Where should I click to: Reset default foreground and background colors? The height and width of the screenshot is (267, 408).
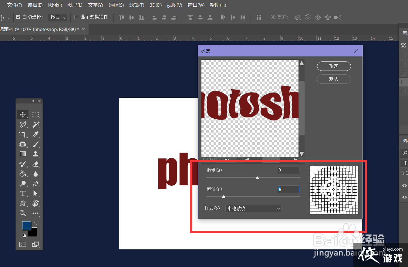pyautogui.click(x=24, y=235)
